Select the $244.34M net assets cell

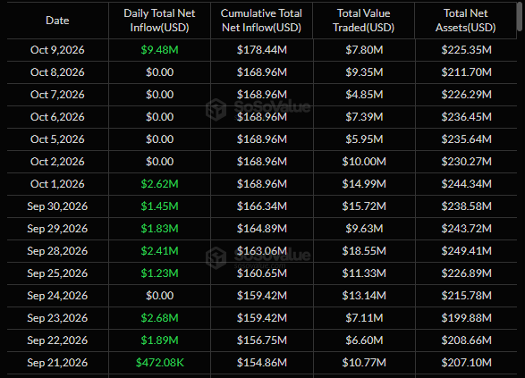tap(466, 184)
